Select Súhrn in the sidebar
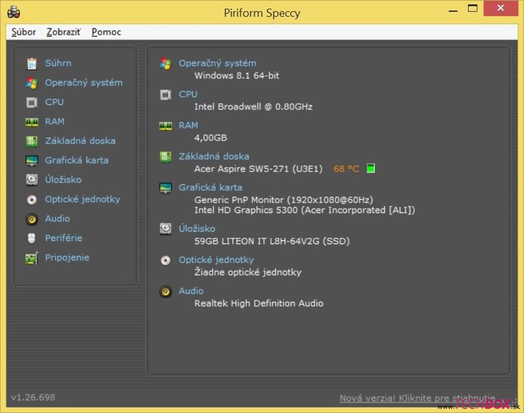The width and height of the screenshot is (524, 413). 58,63
